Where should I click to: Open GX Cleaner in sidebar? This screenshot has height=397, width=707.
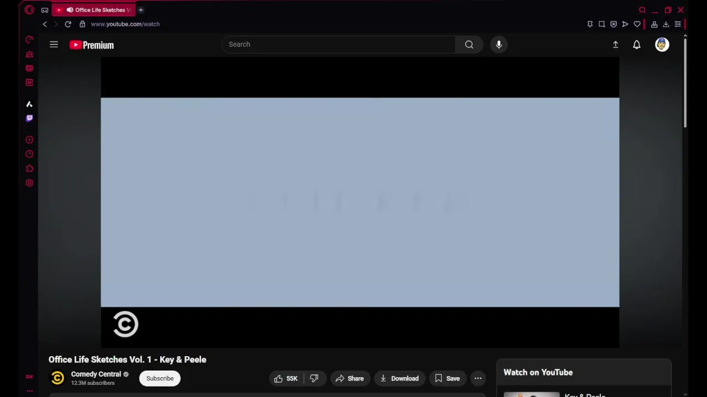(29, 54)
